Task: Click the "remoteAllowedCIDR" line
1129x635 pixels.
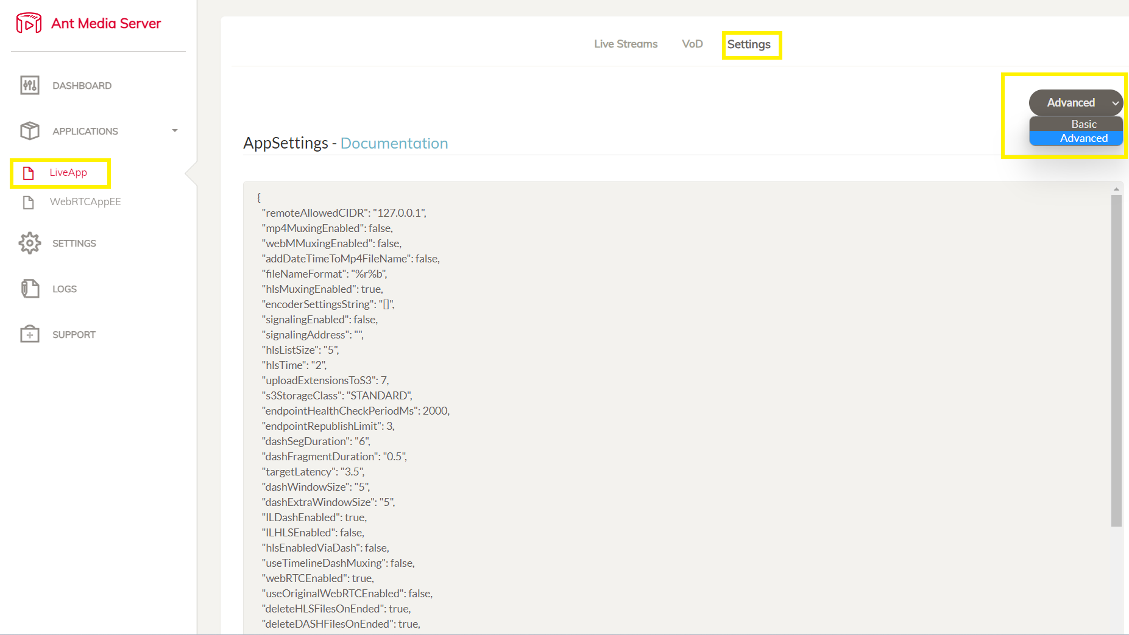Action: click(344, 213)
